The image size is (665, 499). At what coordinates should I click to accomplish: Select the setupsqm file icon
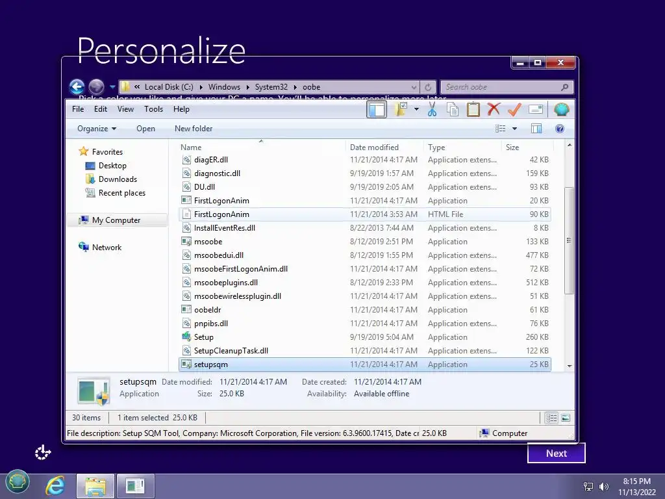186,364
